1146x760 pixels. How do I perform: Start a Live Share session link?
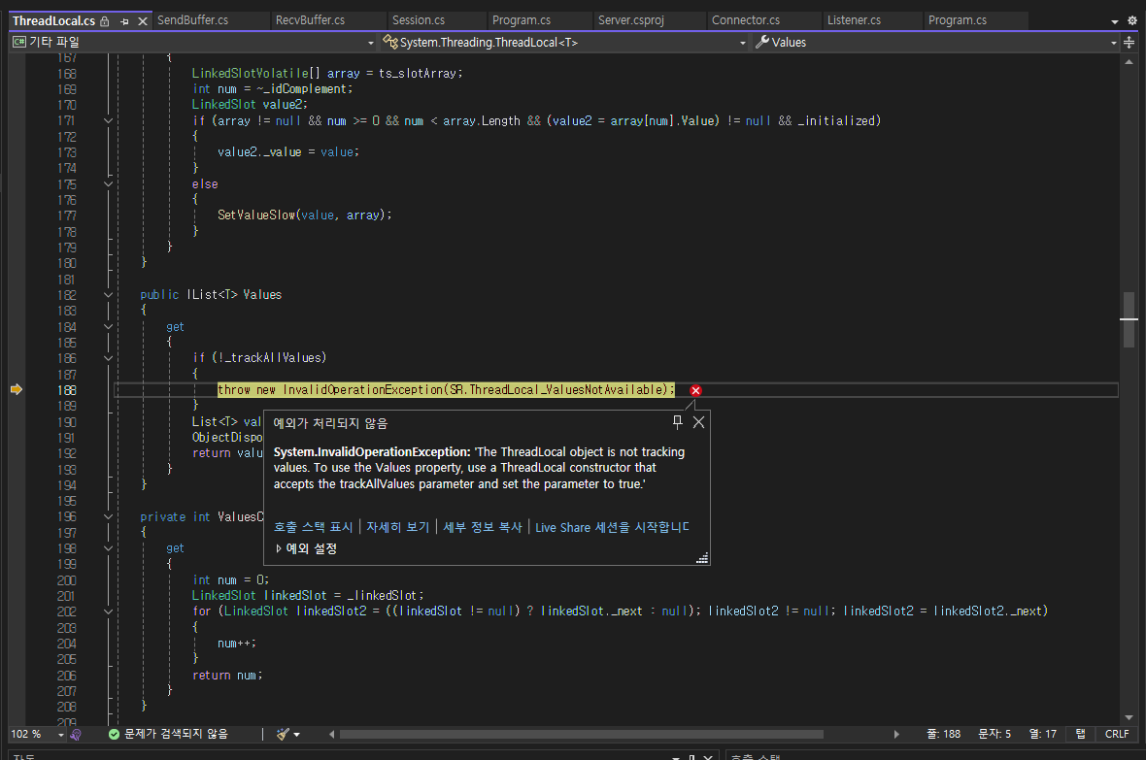(x=612, y=527)
